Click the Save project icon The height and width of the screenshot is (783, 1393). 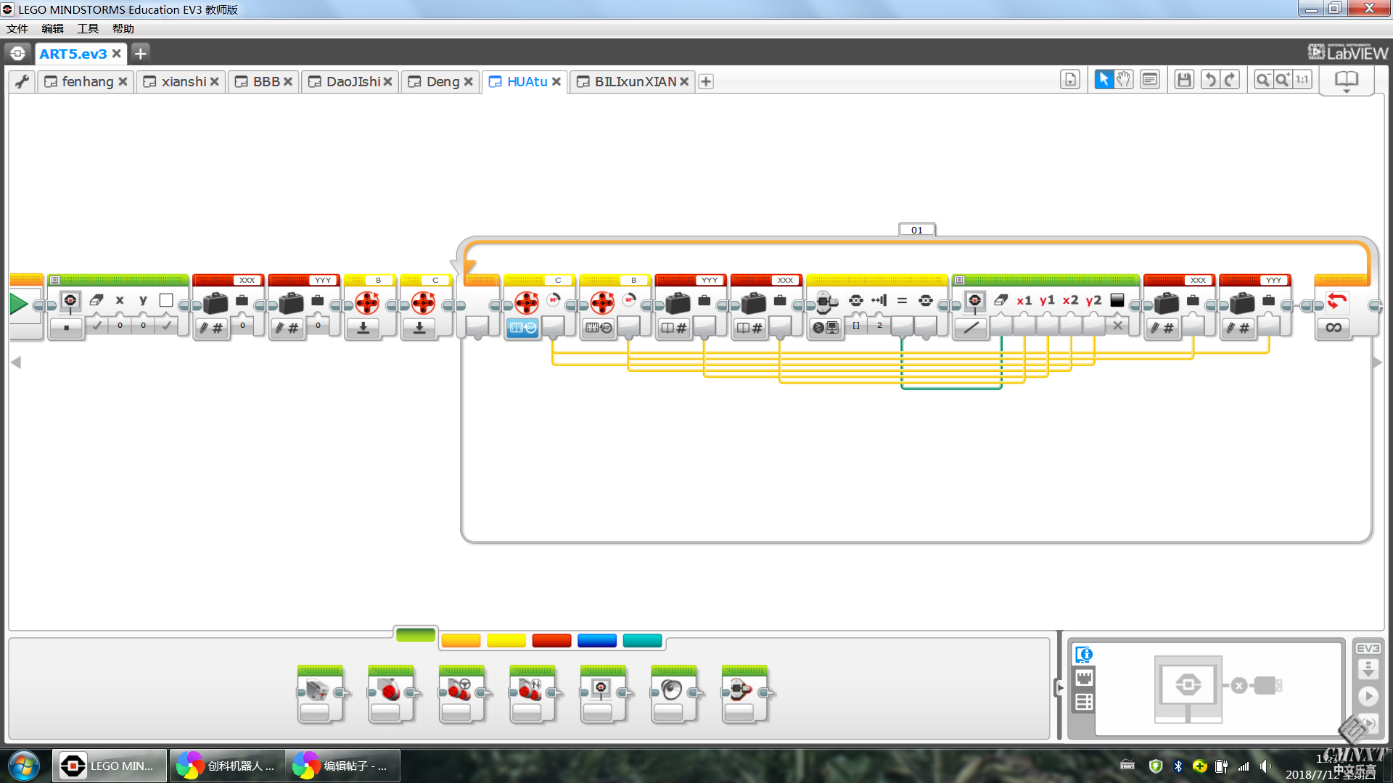tap(1184, 80)
